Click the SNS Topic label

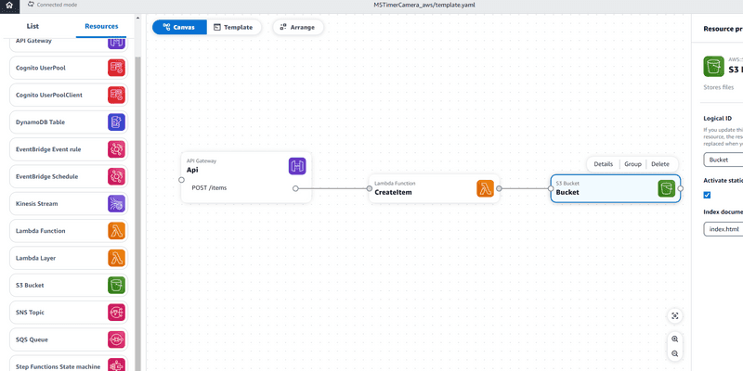coord(30,313)
